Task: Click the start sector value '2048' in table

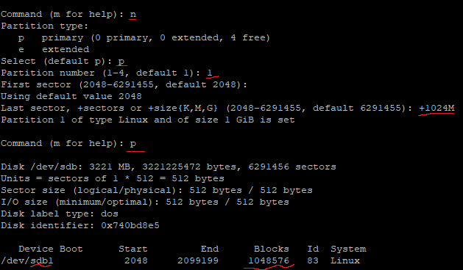Action: (x=136, y=261)
